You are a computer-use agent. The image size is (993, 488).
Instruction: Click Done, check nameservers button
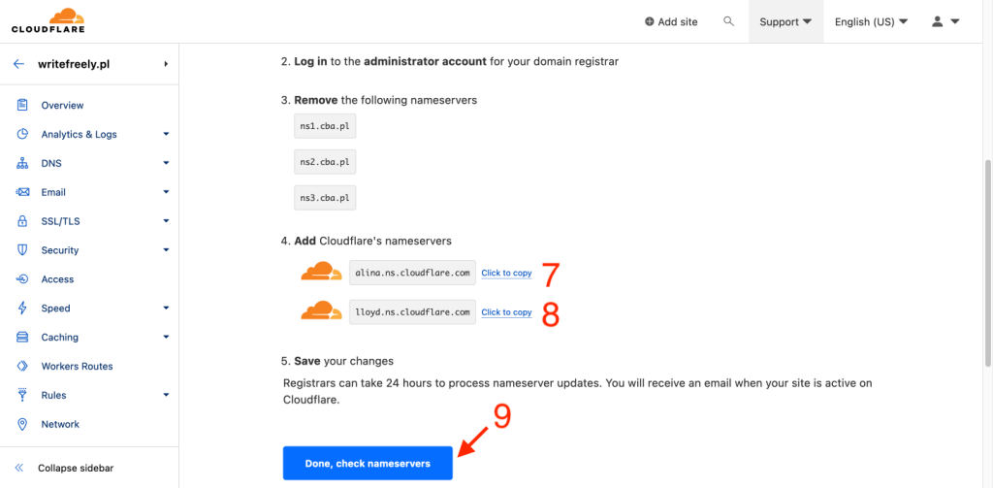click(368, 464)
